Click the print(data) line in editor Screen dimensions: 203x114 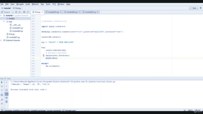(x=51, y=58)
